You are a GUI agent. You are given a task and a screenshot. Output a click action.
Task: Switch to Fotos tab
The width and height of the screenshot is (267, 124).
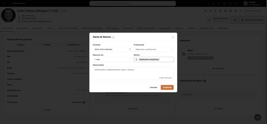(x=50, y=28)
